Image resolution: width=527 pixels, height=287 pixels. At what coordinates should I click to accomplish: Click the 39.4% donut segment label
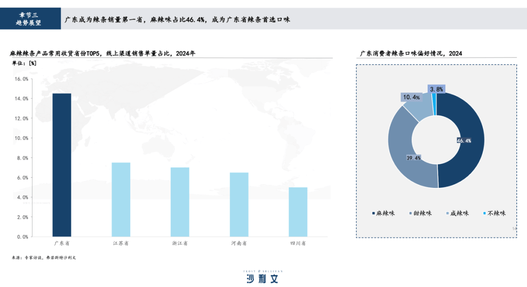coord(414,158)
